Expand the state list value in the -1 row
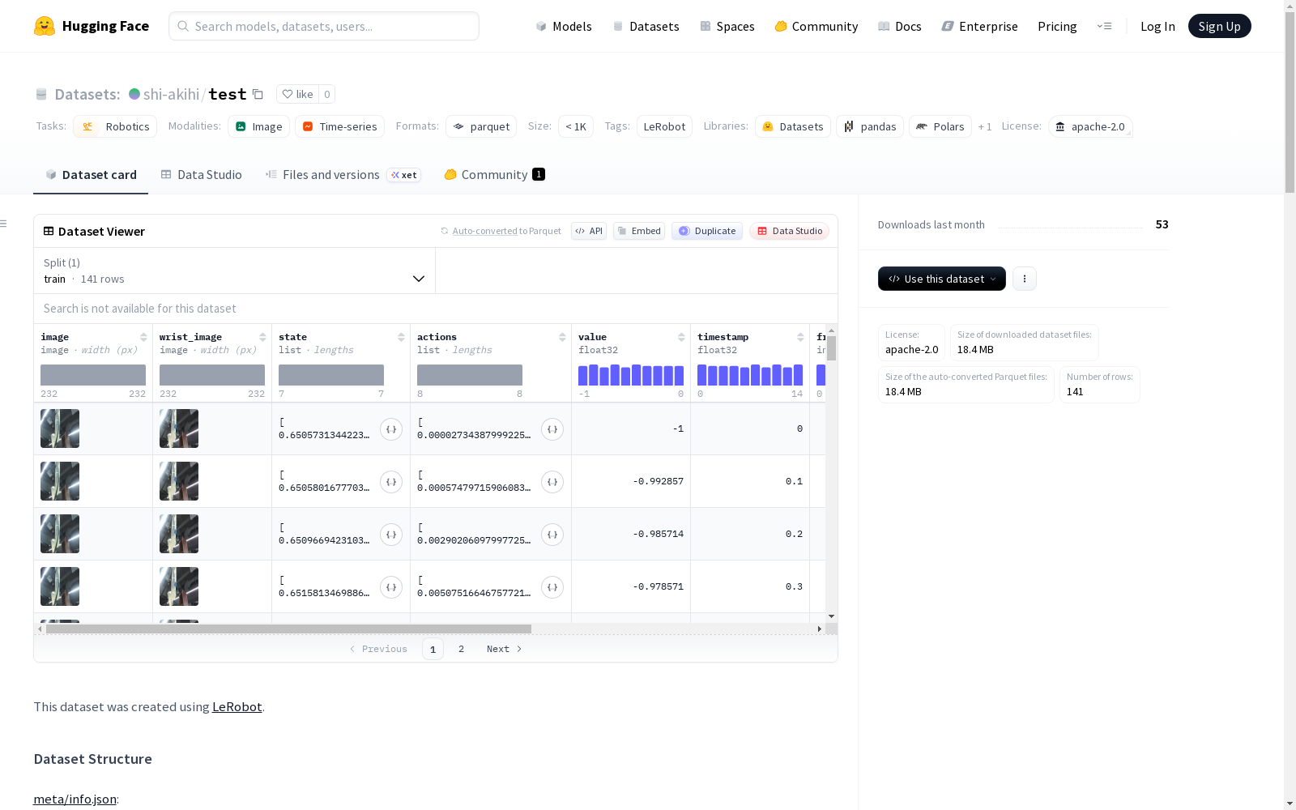Image resolution: width=1296 pixels, height=810 pixels. pos(391,429)
